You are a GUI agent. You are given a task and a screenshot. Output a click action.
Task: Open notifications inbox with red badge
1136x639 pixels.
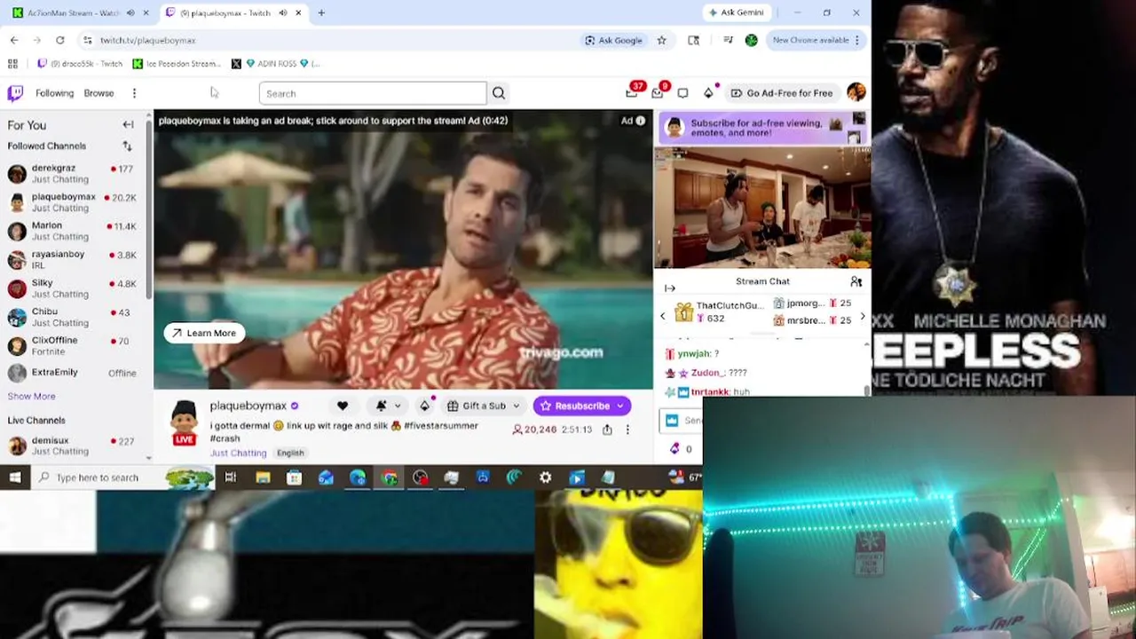(658, 92)
